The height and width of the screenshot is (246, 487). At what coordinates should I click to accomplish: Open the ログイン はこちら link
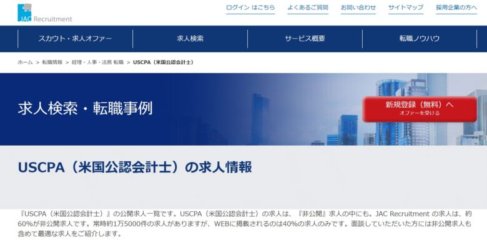point(250,7)
